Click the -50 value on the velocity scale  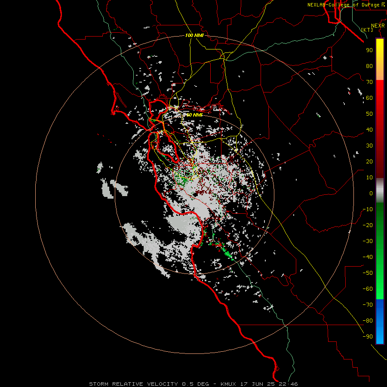[368, 273]
